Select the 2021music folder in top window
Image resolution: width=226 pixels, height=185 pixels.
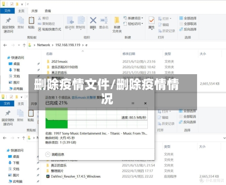[60, 62]
